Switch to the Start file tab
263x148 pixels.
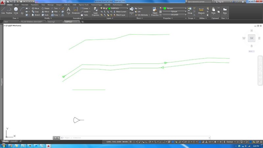[x=6, y=22]
